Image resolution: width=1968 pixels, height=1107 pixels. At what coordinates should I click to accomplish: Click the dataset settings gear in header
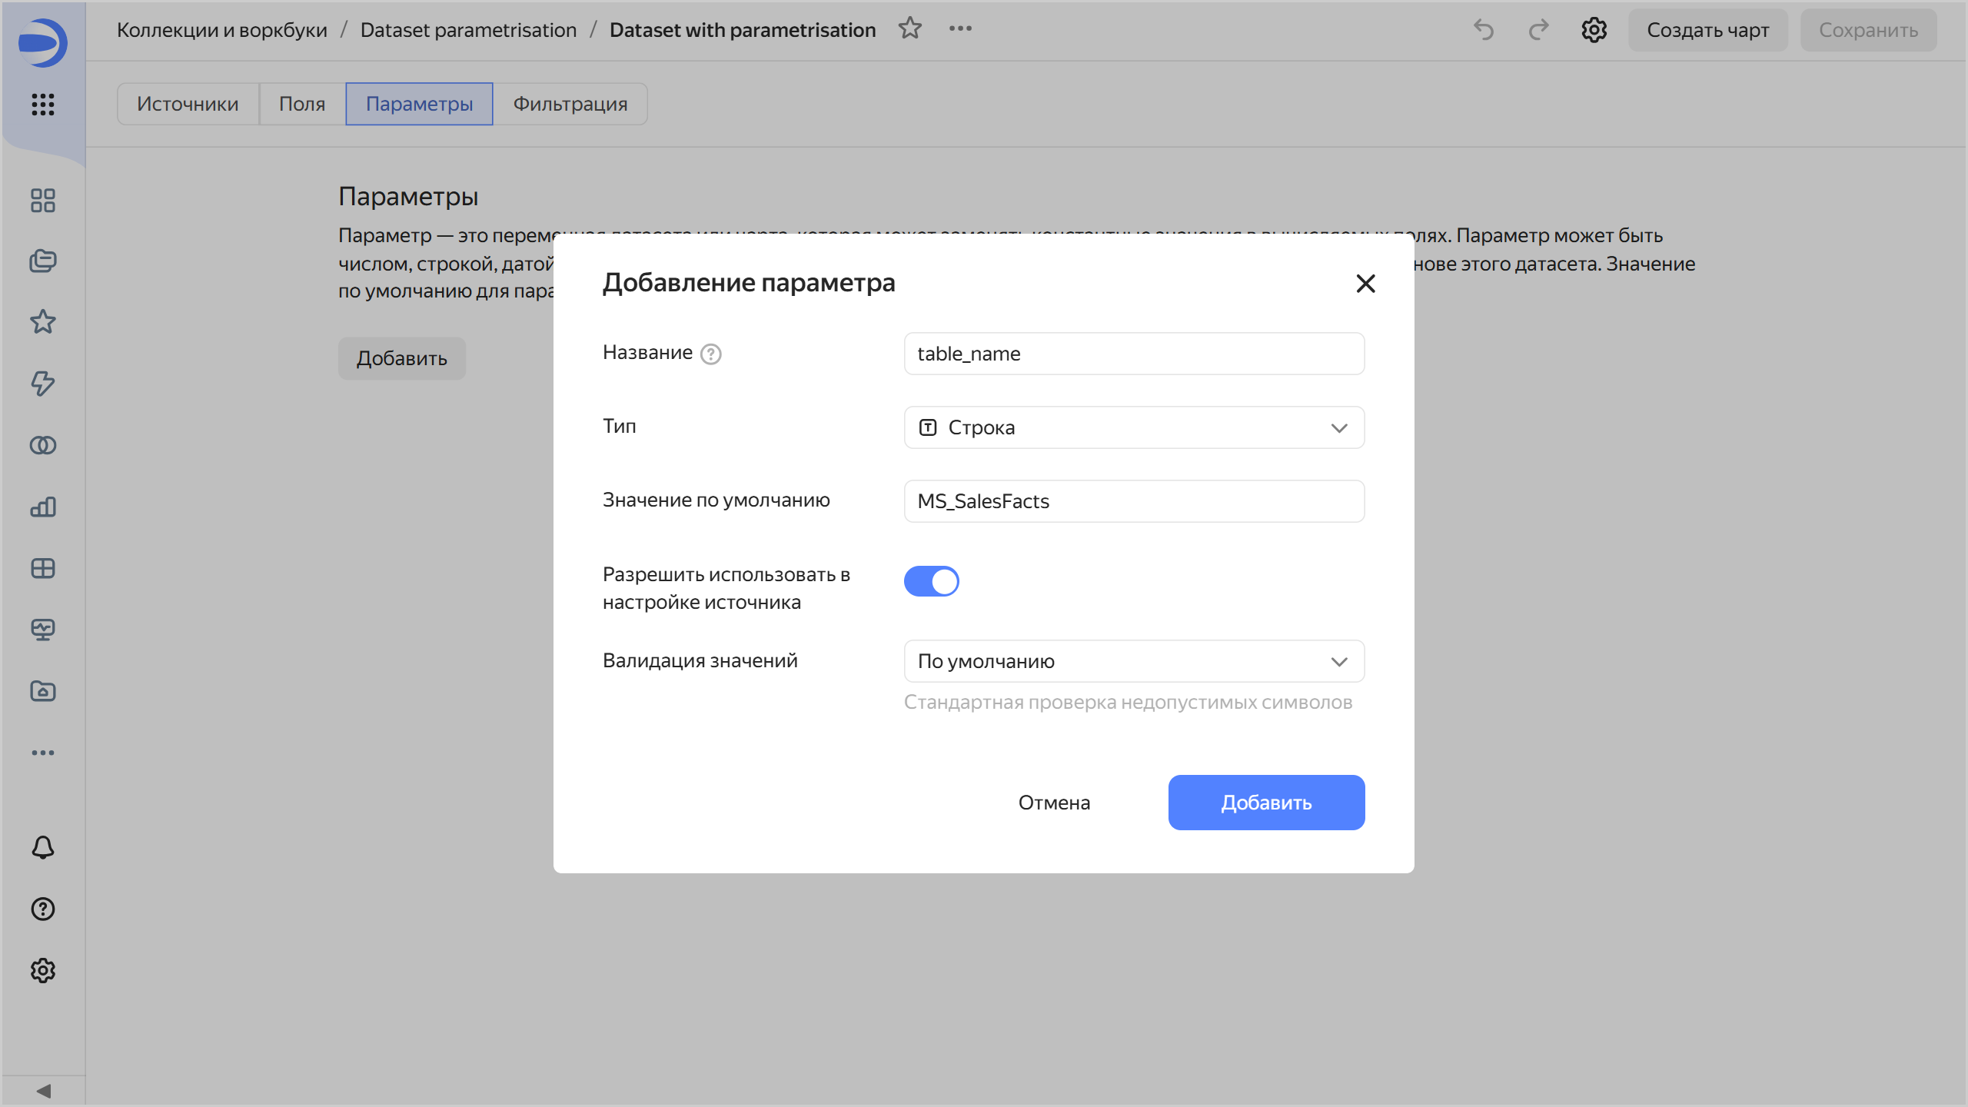click(1594, 30)
